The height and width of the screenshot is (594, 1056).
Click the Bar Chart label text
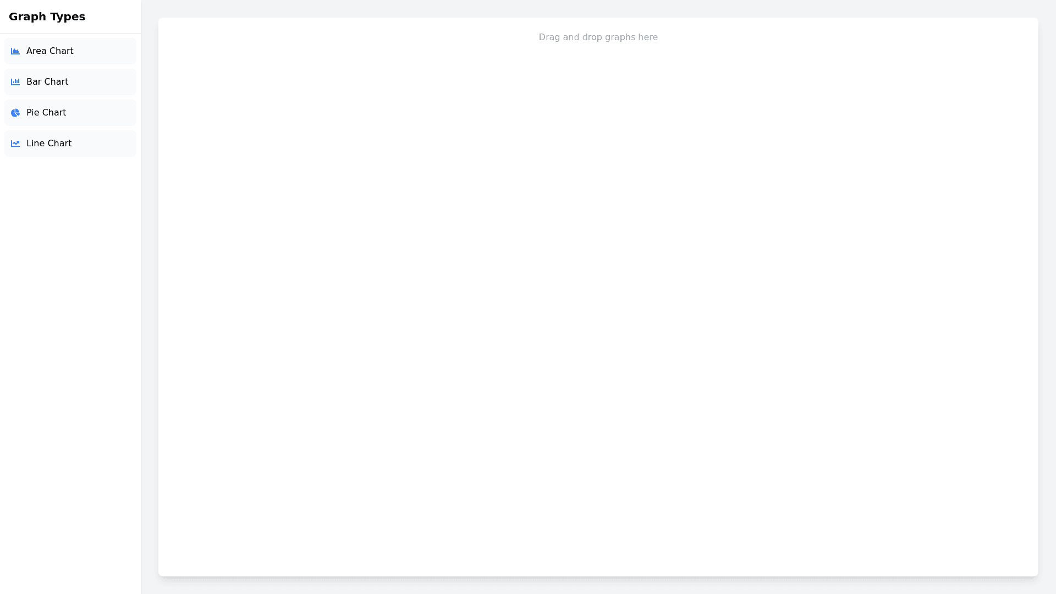coord(47,81)
